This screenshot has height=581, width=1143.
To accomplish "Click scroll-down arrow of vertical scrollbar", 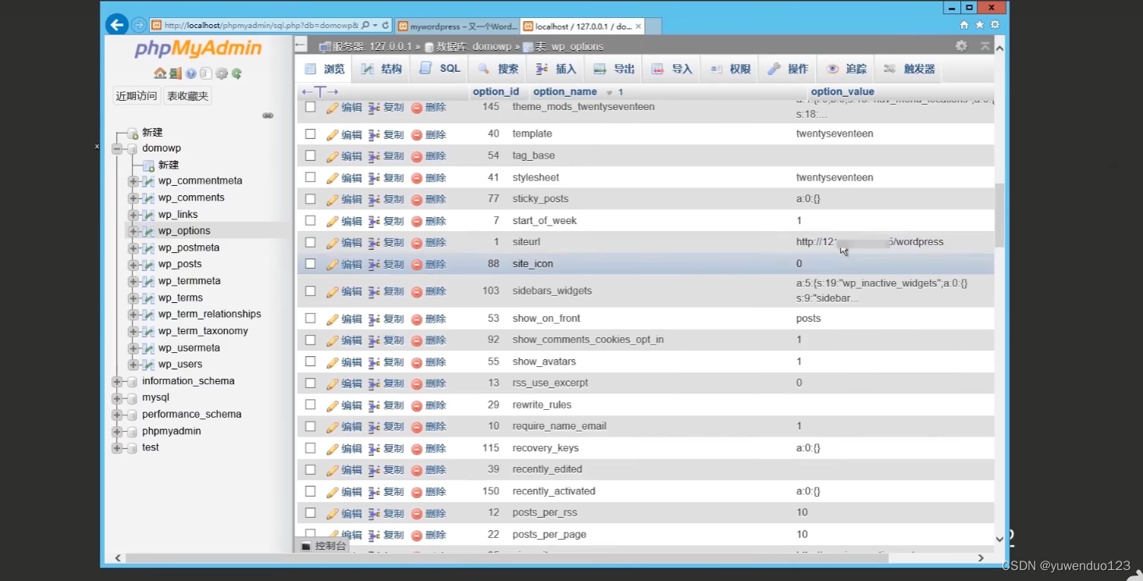I will [999, 539].
